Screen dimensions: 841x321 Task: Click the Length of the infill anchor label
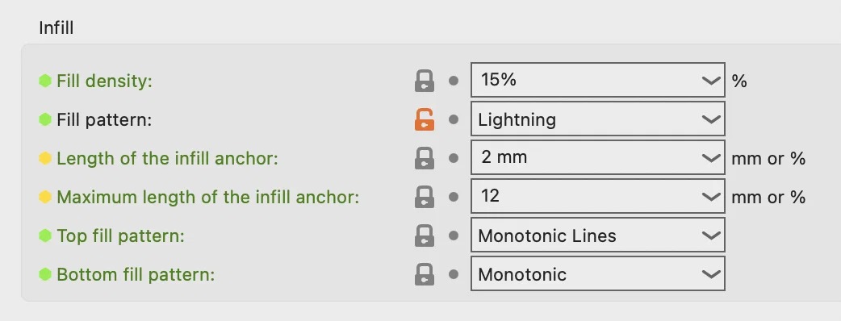tap(167, 159)
